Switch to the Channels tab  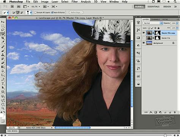155,19
